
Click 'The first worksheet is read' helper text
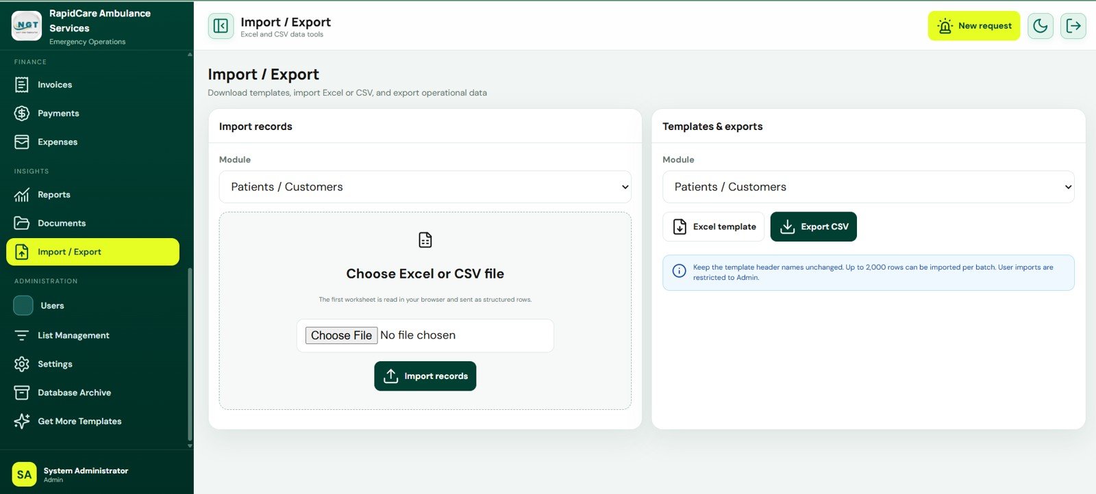(x=425, y=300)
